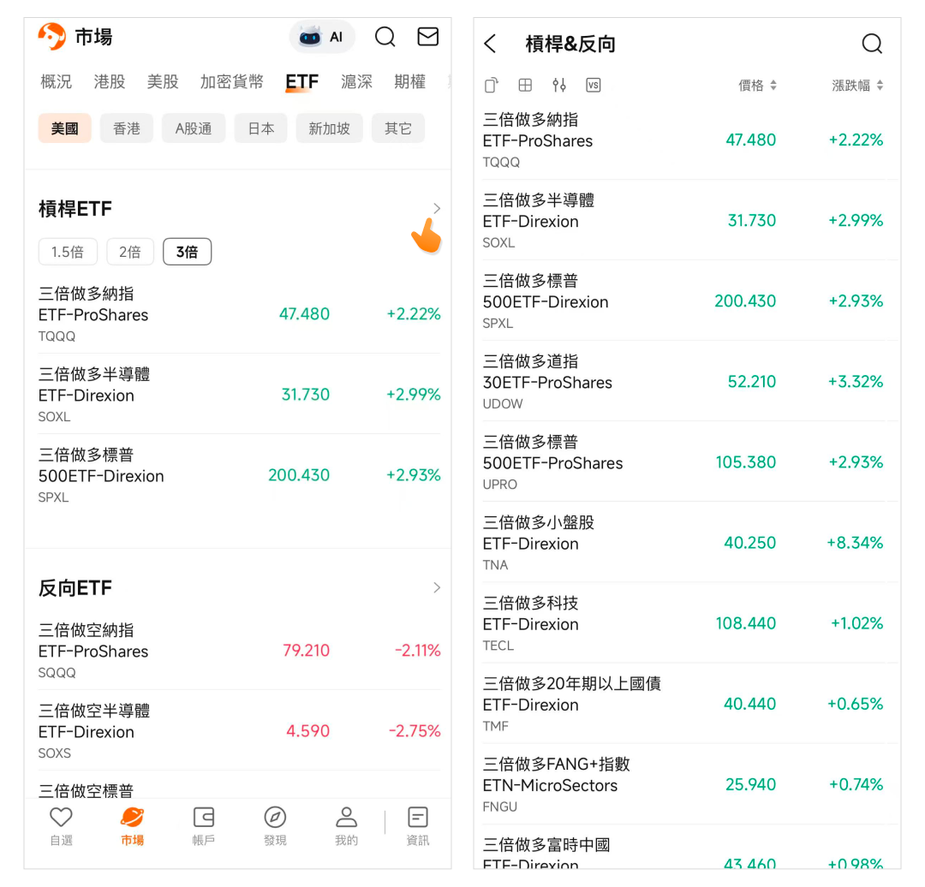Tap the VS compare icon
The width and height of the screenshot is (925, 887).
click(x=594, y=85)
